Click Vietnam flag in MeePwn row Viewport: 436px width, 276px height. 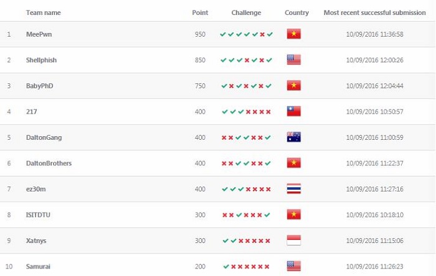pyautogui.click(x=293, y=34)
